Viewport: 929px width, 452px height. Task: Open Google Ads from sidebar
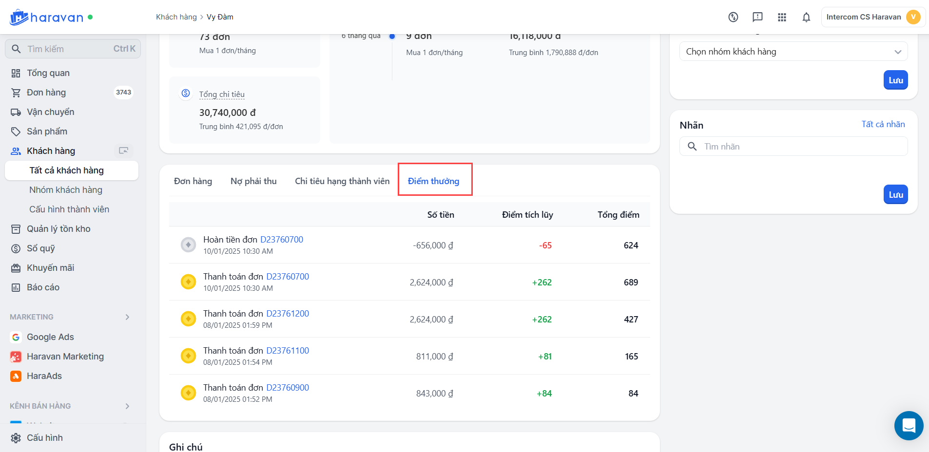click(50, 337)
